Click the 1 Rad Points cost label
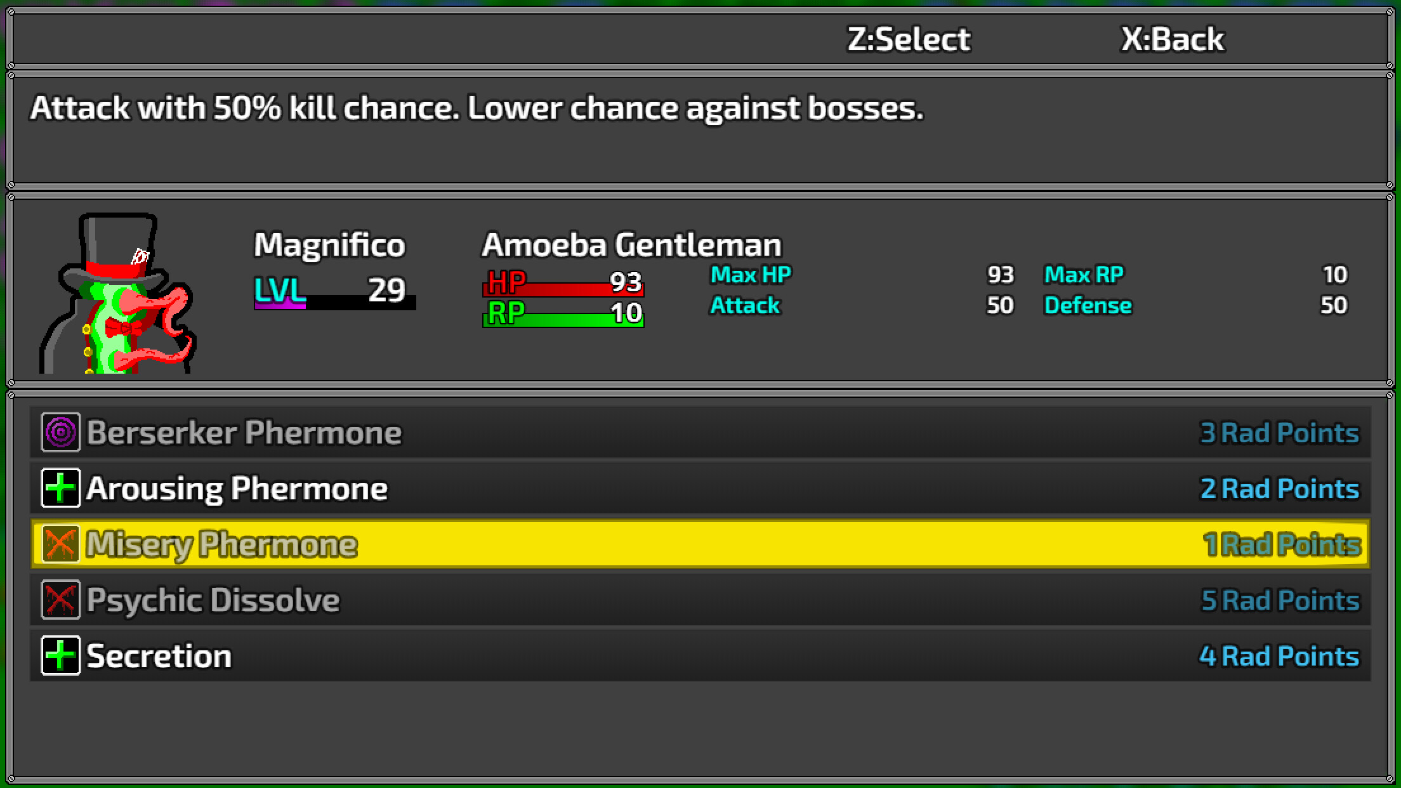The width and height of the screenshot is (1401, 788). 1280,544
